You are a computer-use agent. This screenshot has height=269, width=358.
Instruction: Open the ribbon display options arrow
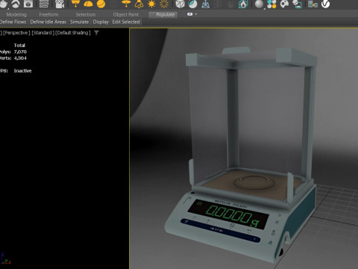click(x=196, y=14)
